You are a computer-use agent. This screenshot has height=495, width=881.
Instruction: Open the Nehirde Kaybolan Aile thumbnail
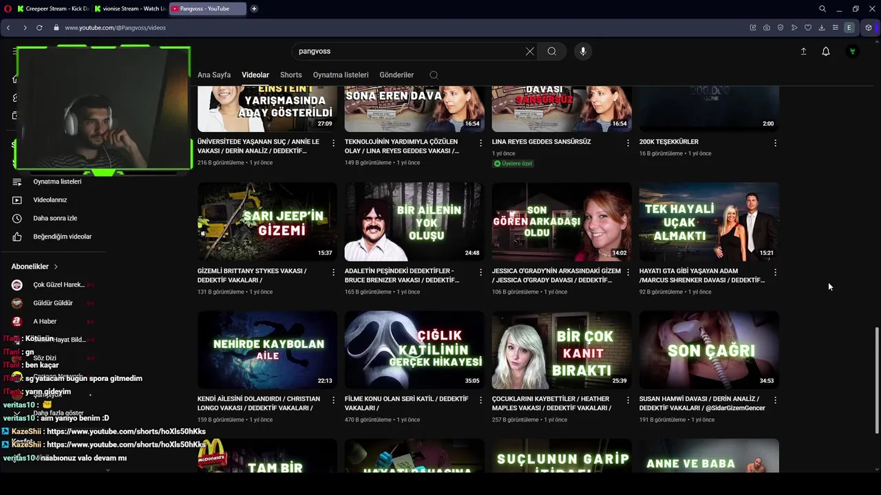267,350
